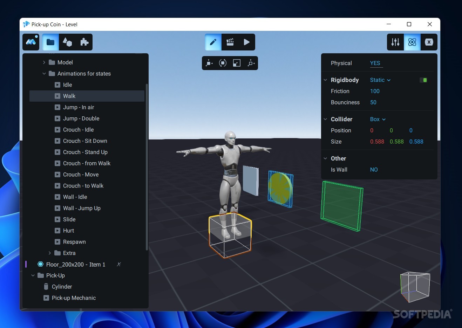Edit Collider Size Z 0.588

[x=416, y=142]
